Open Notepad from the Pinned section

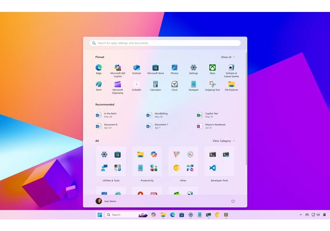coord(193,86)
